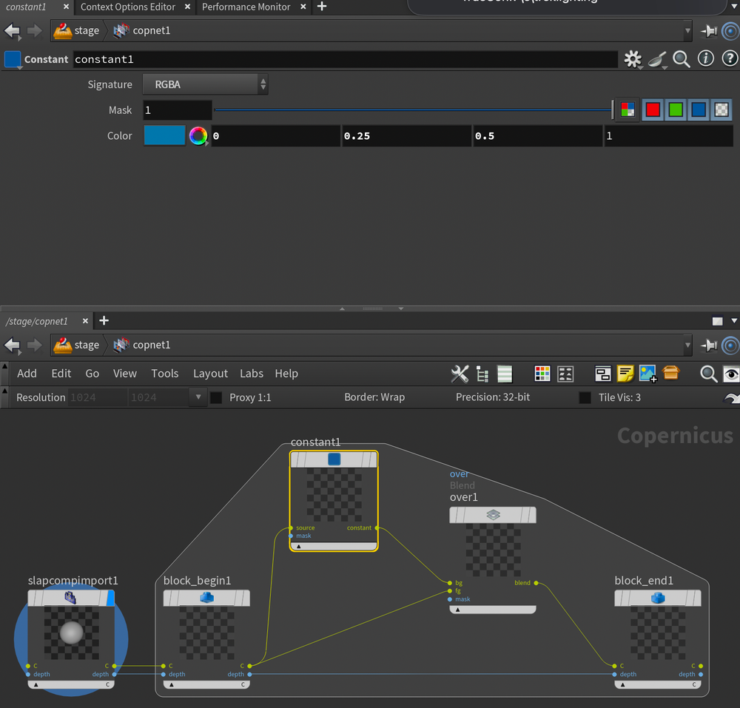The height and width of the screenshot is (708, 740).
Task: Create a sticky note in the network editor
Action: tap(625, 374)
